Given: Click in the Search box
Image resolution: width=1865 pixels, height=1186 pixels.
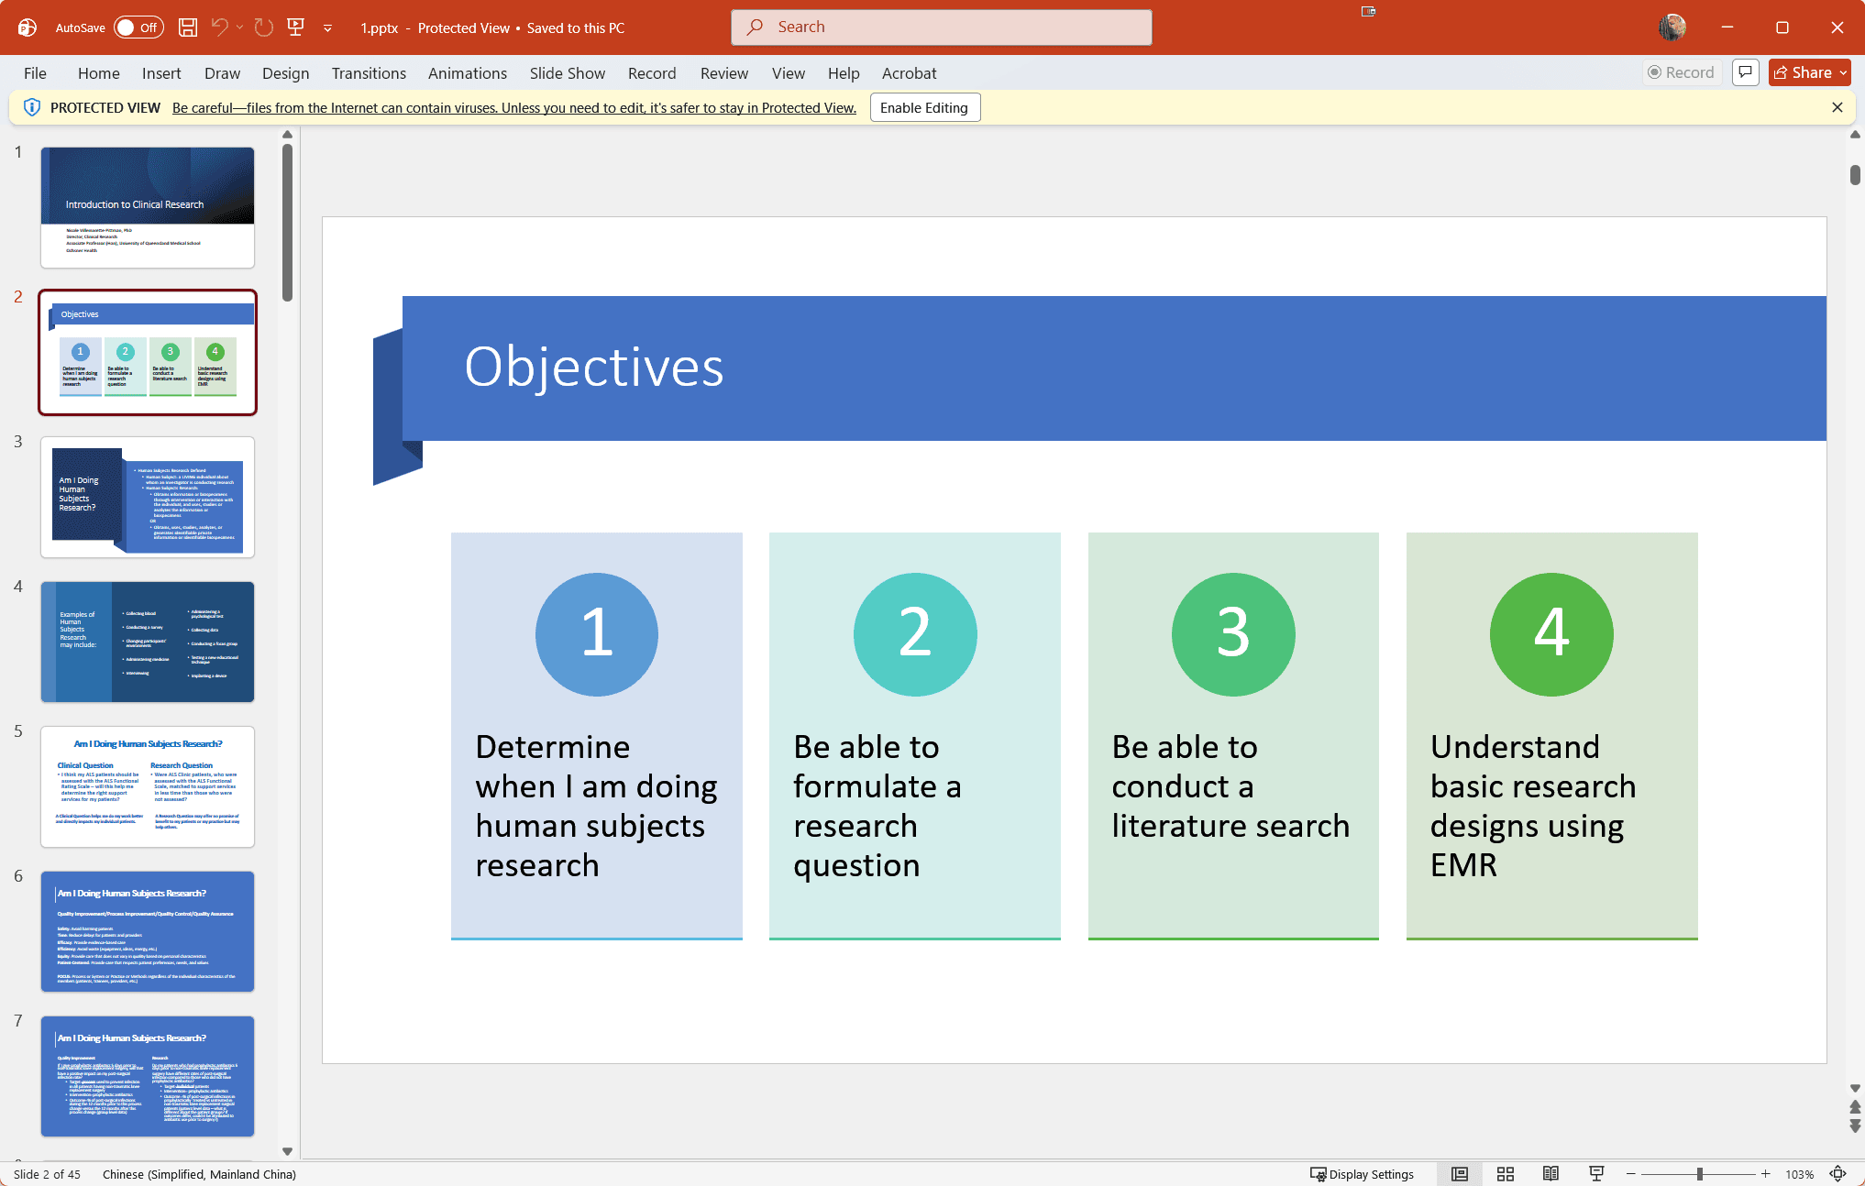Looking at the screenshot, I should (x=942, y=27).
